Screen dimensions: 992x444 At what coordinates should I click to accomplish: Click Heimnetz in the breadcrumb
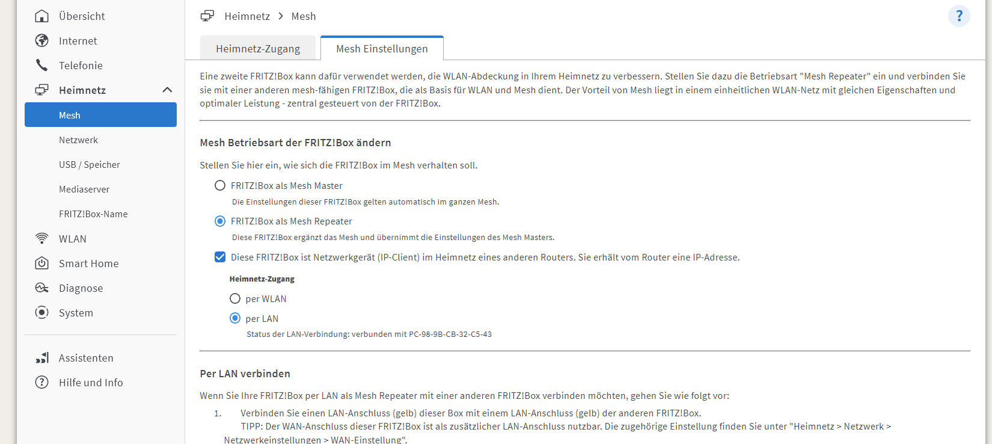247,16
